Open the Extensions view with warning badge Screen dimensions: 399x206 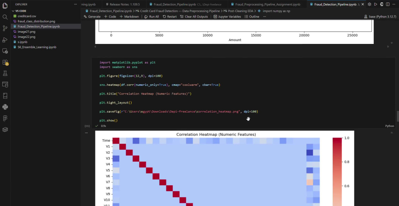[x=5, y=62]
